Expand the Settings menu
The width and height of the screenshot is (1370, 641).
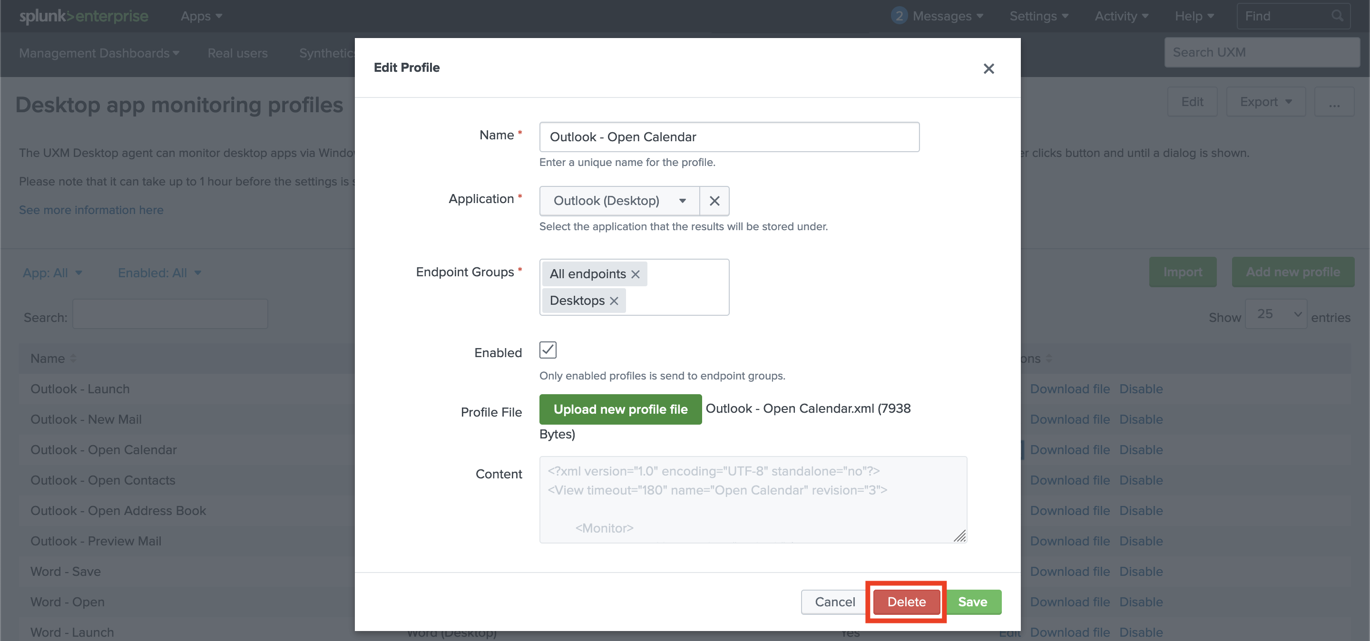tap(1038, 16)
